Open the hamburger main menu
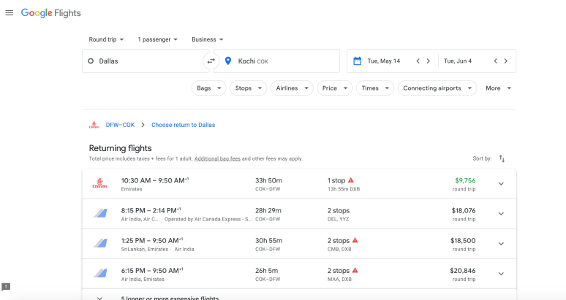Screen dimensions: 566x300 (x=10, y=13)
